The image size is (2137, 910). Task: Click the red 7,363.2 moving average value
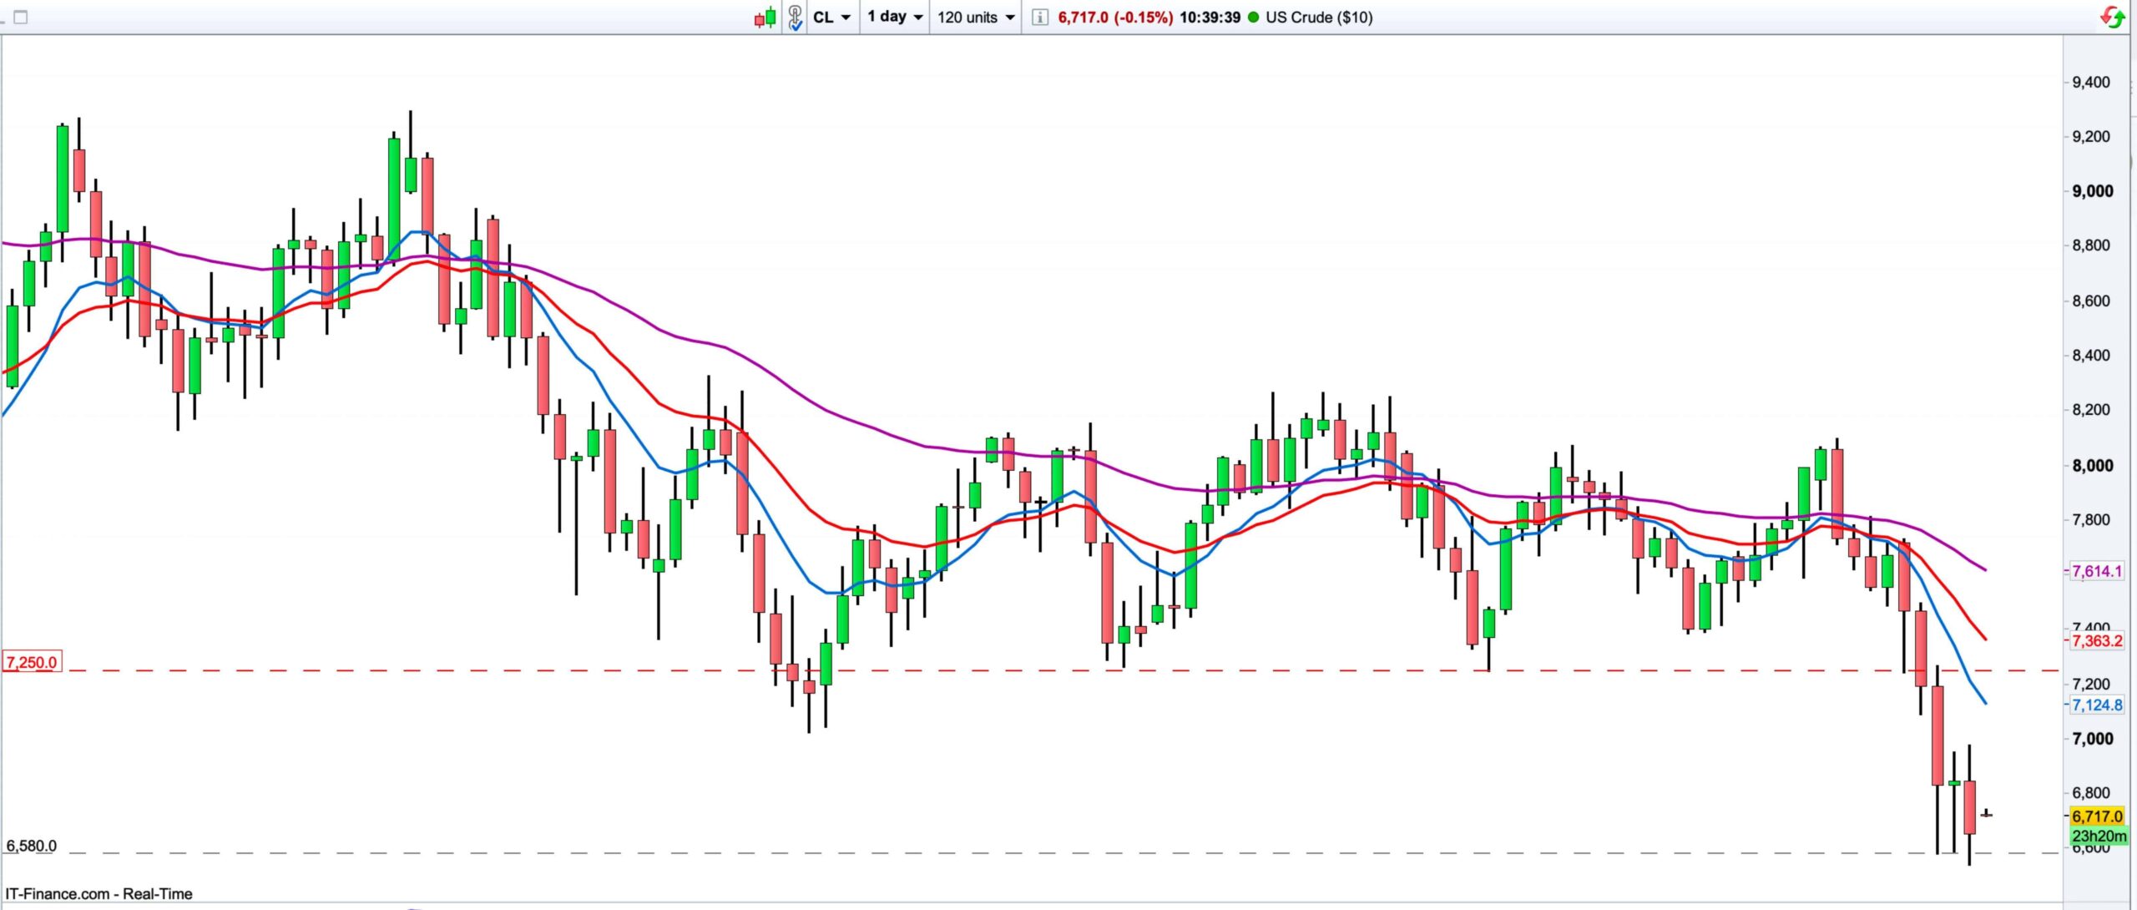(x=2097, y=640)
